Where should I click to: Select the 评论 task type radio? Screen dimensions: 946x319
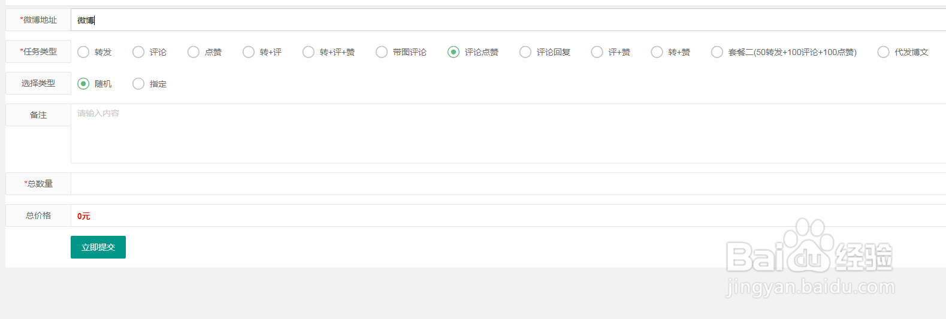[x=138, y=52]
